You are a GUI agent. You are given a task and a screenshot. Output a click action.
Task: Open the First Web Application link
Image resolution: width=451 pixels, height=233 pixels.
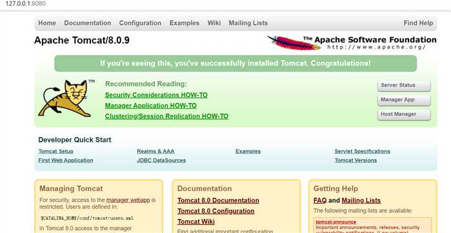click(66, 160)
